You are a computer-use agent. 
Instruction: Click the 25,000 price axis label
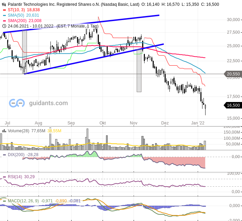[233, 46]
